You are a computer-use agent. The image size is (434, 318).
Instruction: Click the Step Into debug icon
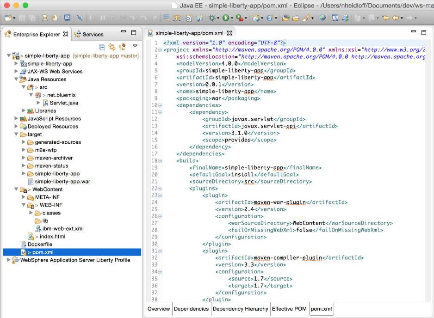133,18
